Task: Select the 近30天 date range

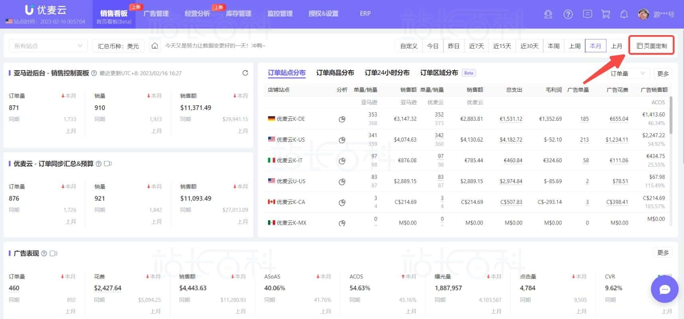Action: click(529, 46)
